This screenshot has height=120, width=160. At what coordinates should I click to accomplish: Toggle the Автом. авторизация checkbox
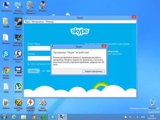[x=29, y=64]
